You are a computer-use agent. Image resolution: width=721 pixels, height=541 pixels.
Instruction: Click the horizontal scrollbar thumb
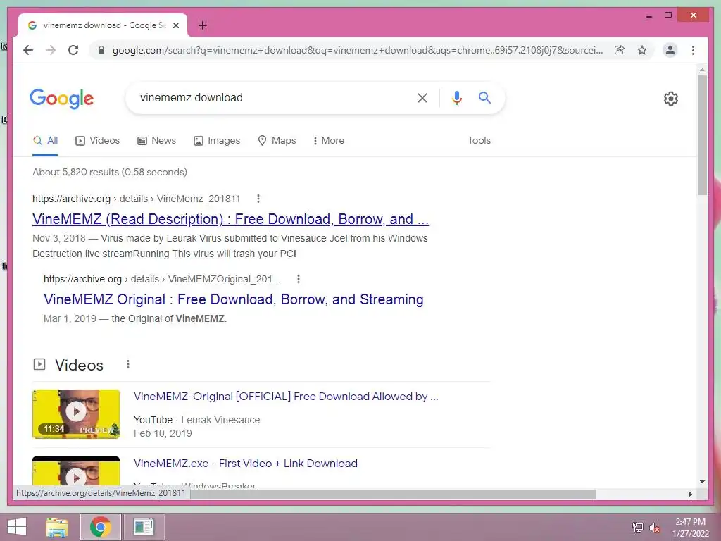click(393, 494)
